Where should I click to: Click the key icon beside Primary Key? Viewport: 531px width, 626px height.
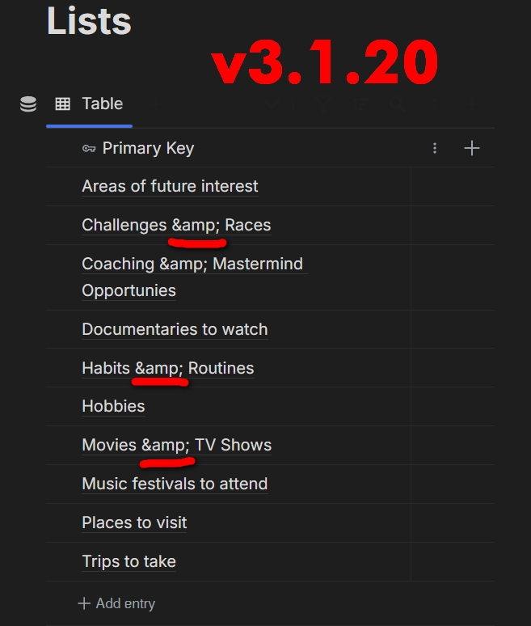[89, 149]
